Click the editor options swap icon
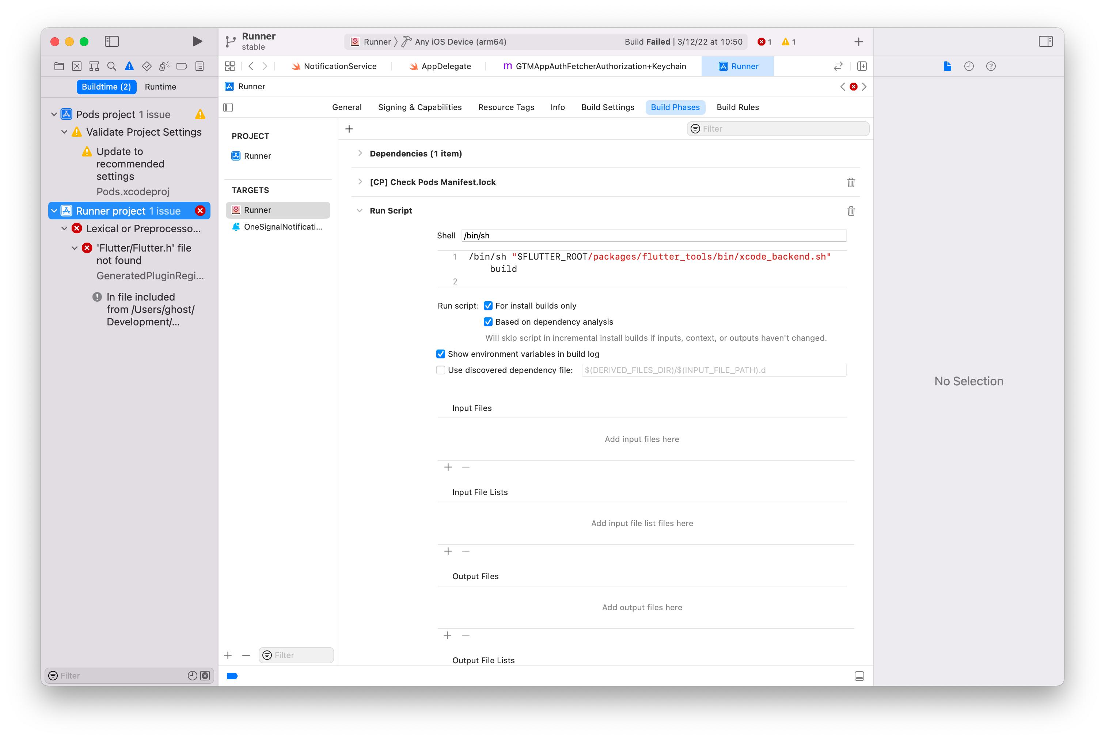The width and height of the screenshot is (1105, 740). (838, 66)
